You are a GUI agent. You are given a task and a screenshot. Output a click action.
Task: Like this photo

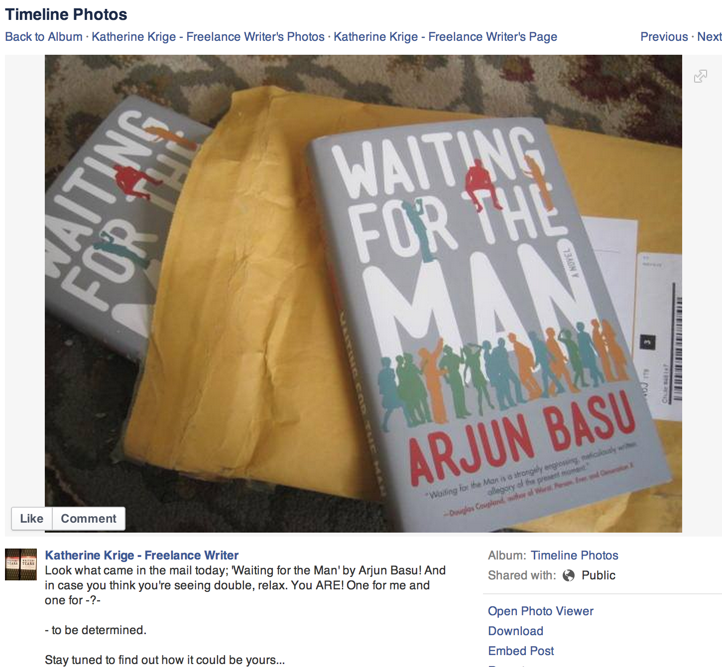pyautogui.click(x=32, y=519)
